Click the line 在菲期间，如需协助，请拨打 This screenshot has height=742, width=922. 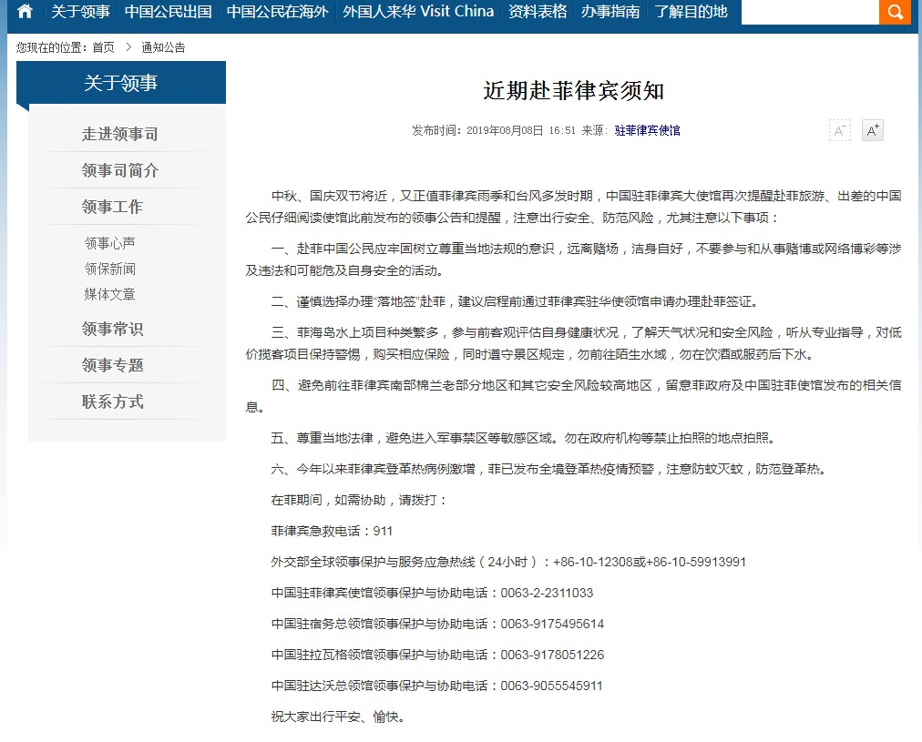(359, 501)
